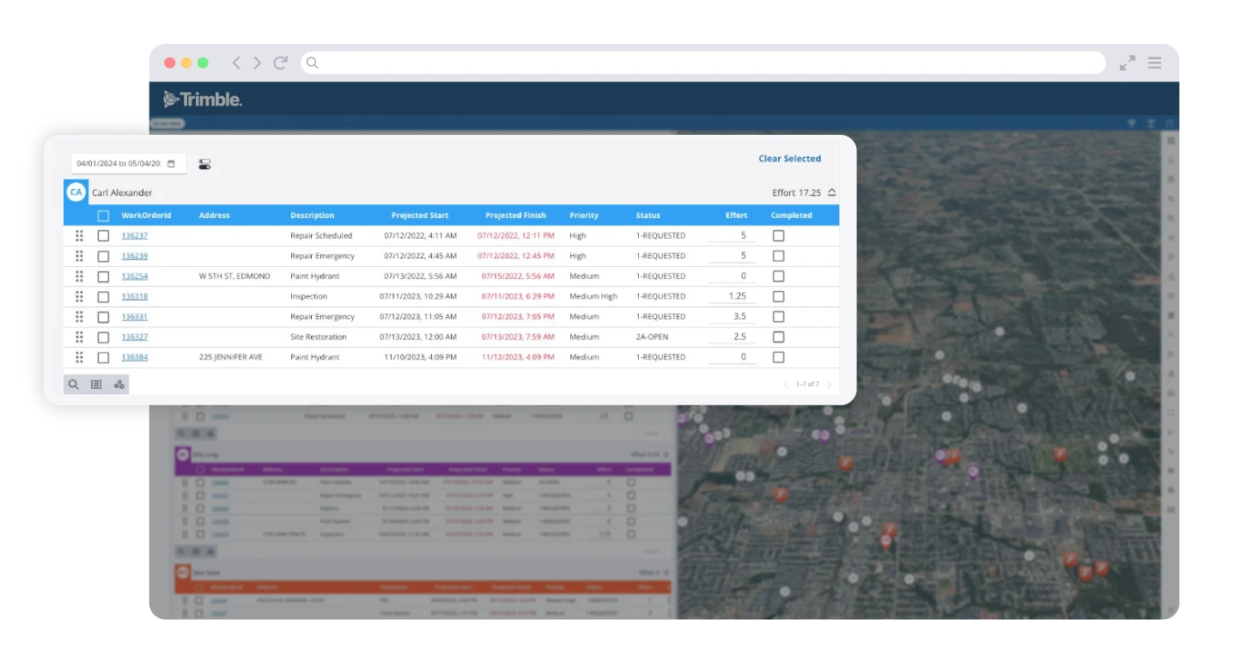
Task: Select the row checkbox for work order 136239
Action: [103, 256]
